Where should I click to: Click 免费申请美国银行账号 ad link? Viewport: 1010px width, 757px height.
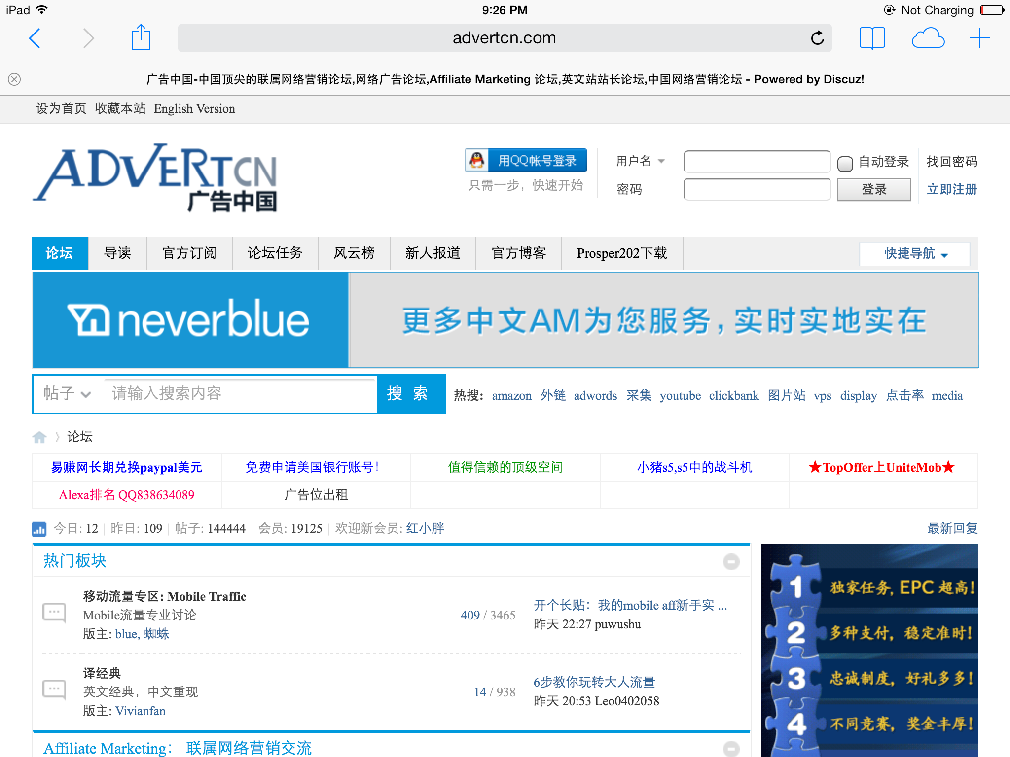(312, 467)
